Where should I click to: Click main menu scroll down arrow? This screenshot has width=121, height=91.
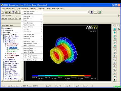click(22, 78)
